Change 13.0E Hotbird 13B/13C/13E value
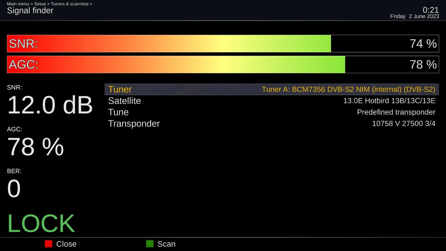The width and height of the screenshot is (446, 251). click(389, 101)
